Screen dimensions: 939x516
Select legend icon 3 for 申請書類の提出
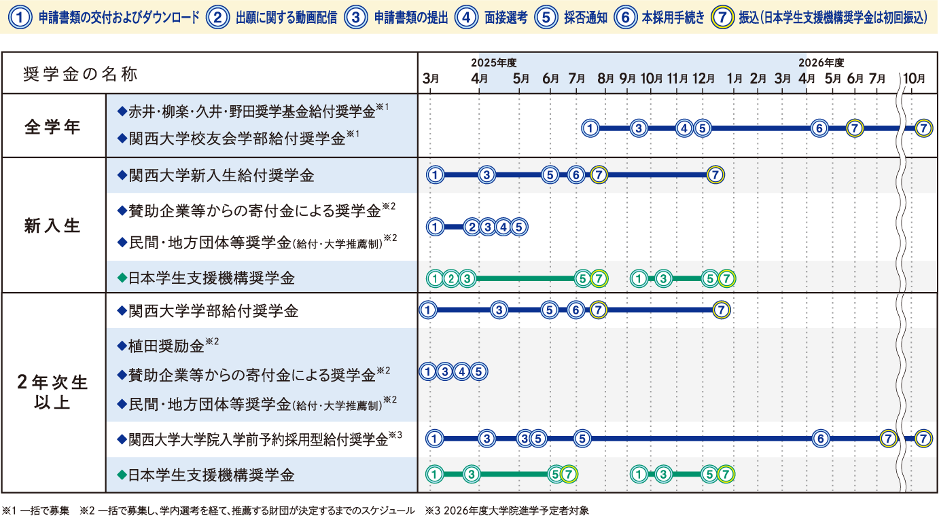[355, 18]
